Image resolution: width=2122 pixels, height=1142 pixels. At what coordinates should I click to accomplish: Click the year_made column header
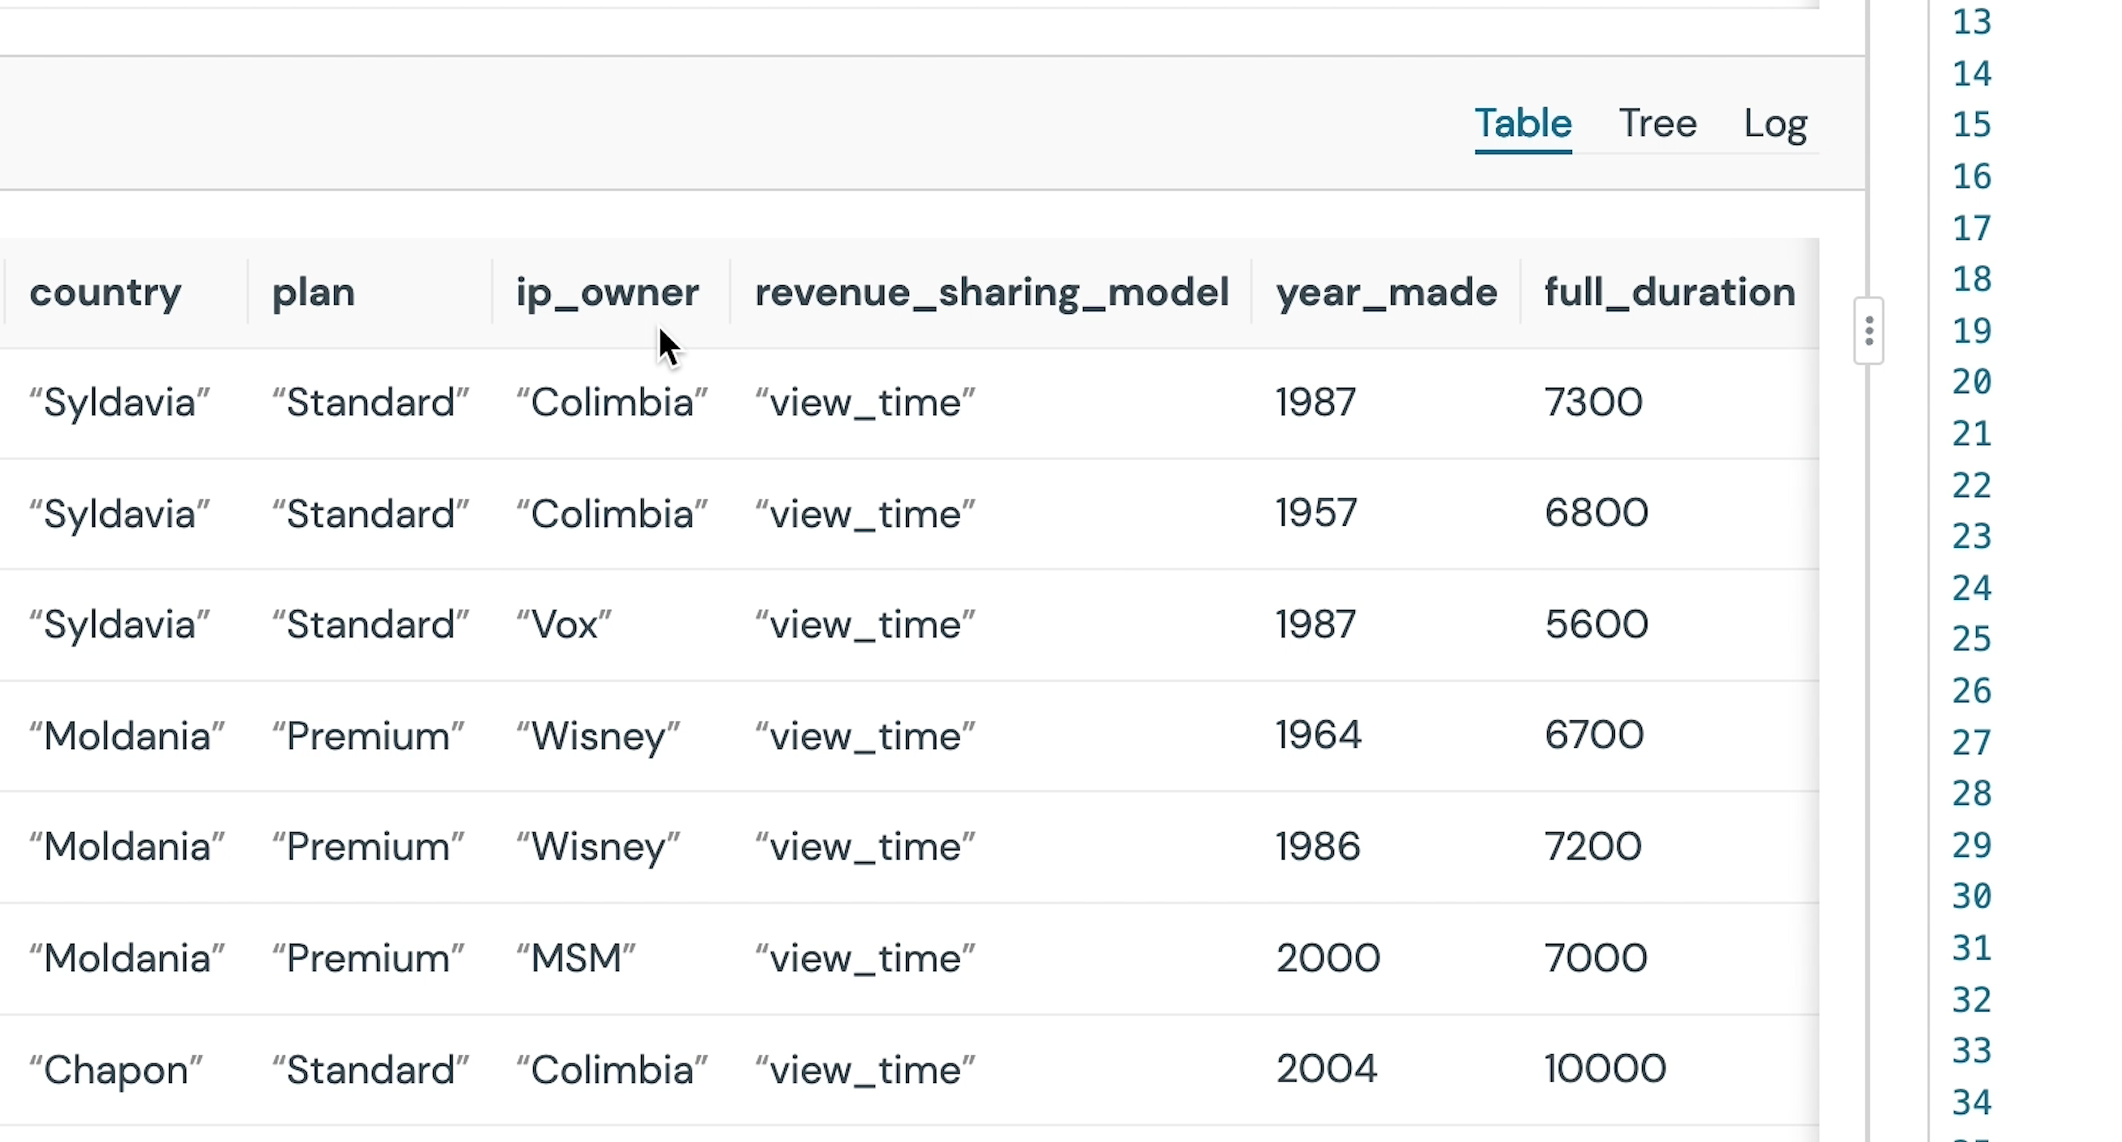[1386, 293]
